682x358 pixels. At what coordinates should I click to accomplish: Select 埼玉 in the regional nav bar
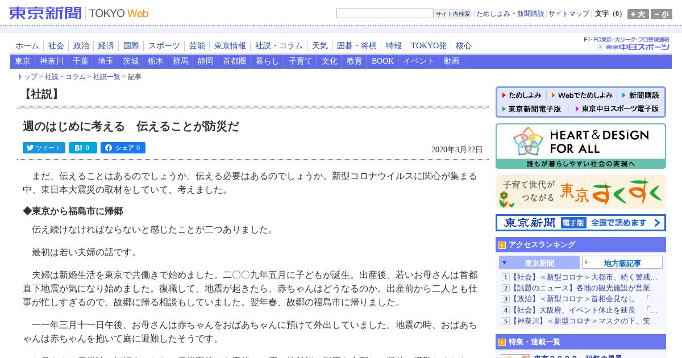tap(106, 61)
